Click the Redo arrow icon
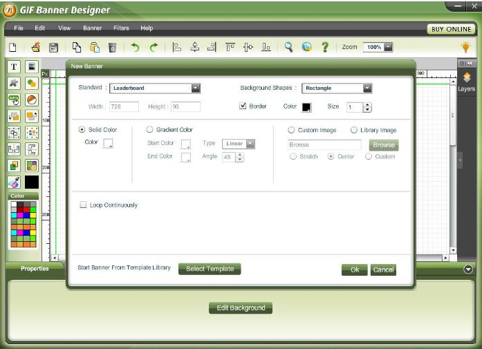Image resolution: width=482 pixels, height=349 pixels. [x=154, y=47]
